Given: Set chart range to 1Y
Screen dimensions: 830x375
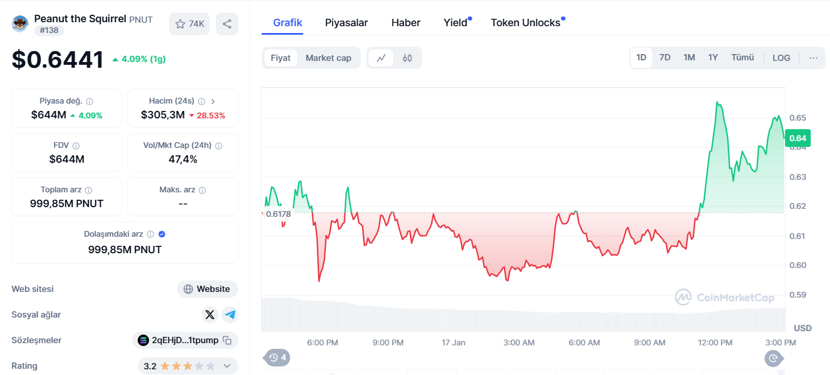Looking at the screenshot, I should click(713, 57).
